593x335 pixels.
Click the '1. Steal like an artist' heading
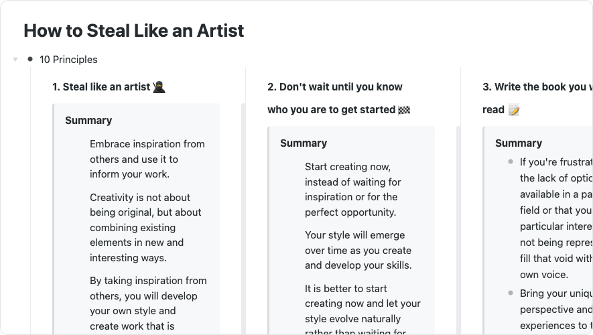point(102,87)
